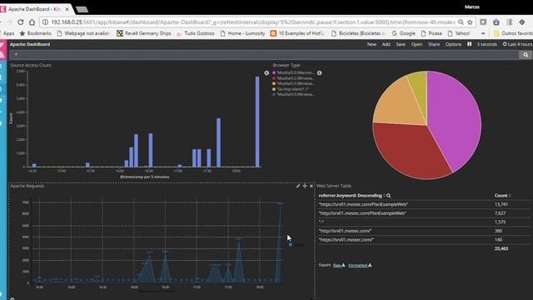Viewport: 533px width, 300px height.
Task: Click Add in the dashboard menu
Action: 386,44
